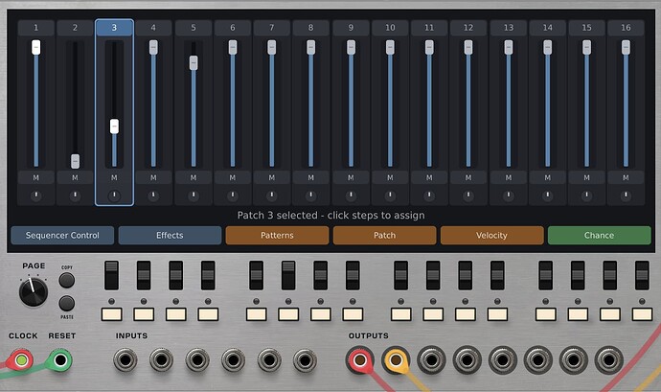The height and width of the screenshot is (392, 661).
Task: Toggle the M button on channel 16
Action: click(x=626, y=177)
